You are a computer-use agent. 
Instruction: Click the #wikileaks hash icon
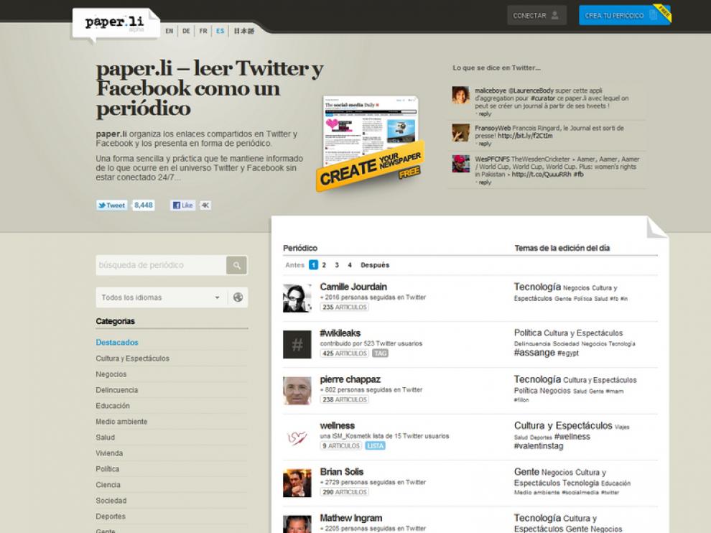297,344
